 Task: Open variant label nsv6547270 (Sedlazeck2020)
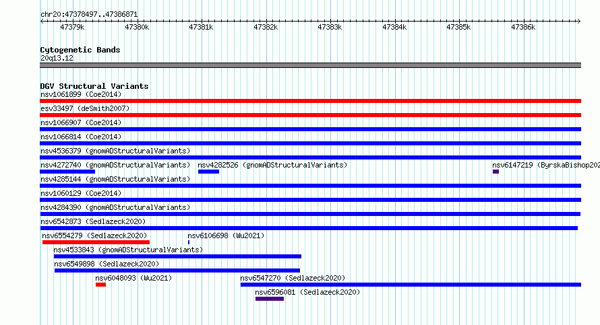click(x=293, y=278)
